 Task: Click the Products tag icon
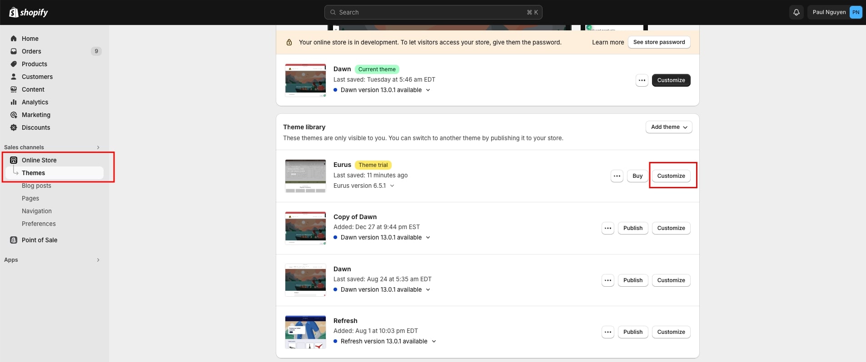coord(14,64)
